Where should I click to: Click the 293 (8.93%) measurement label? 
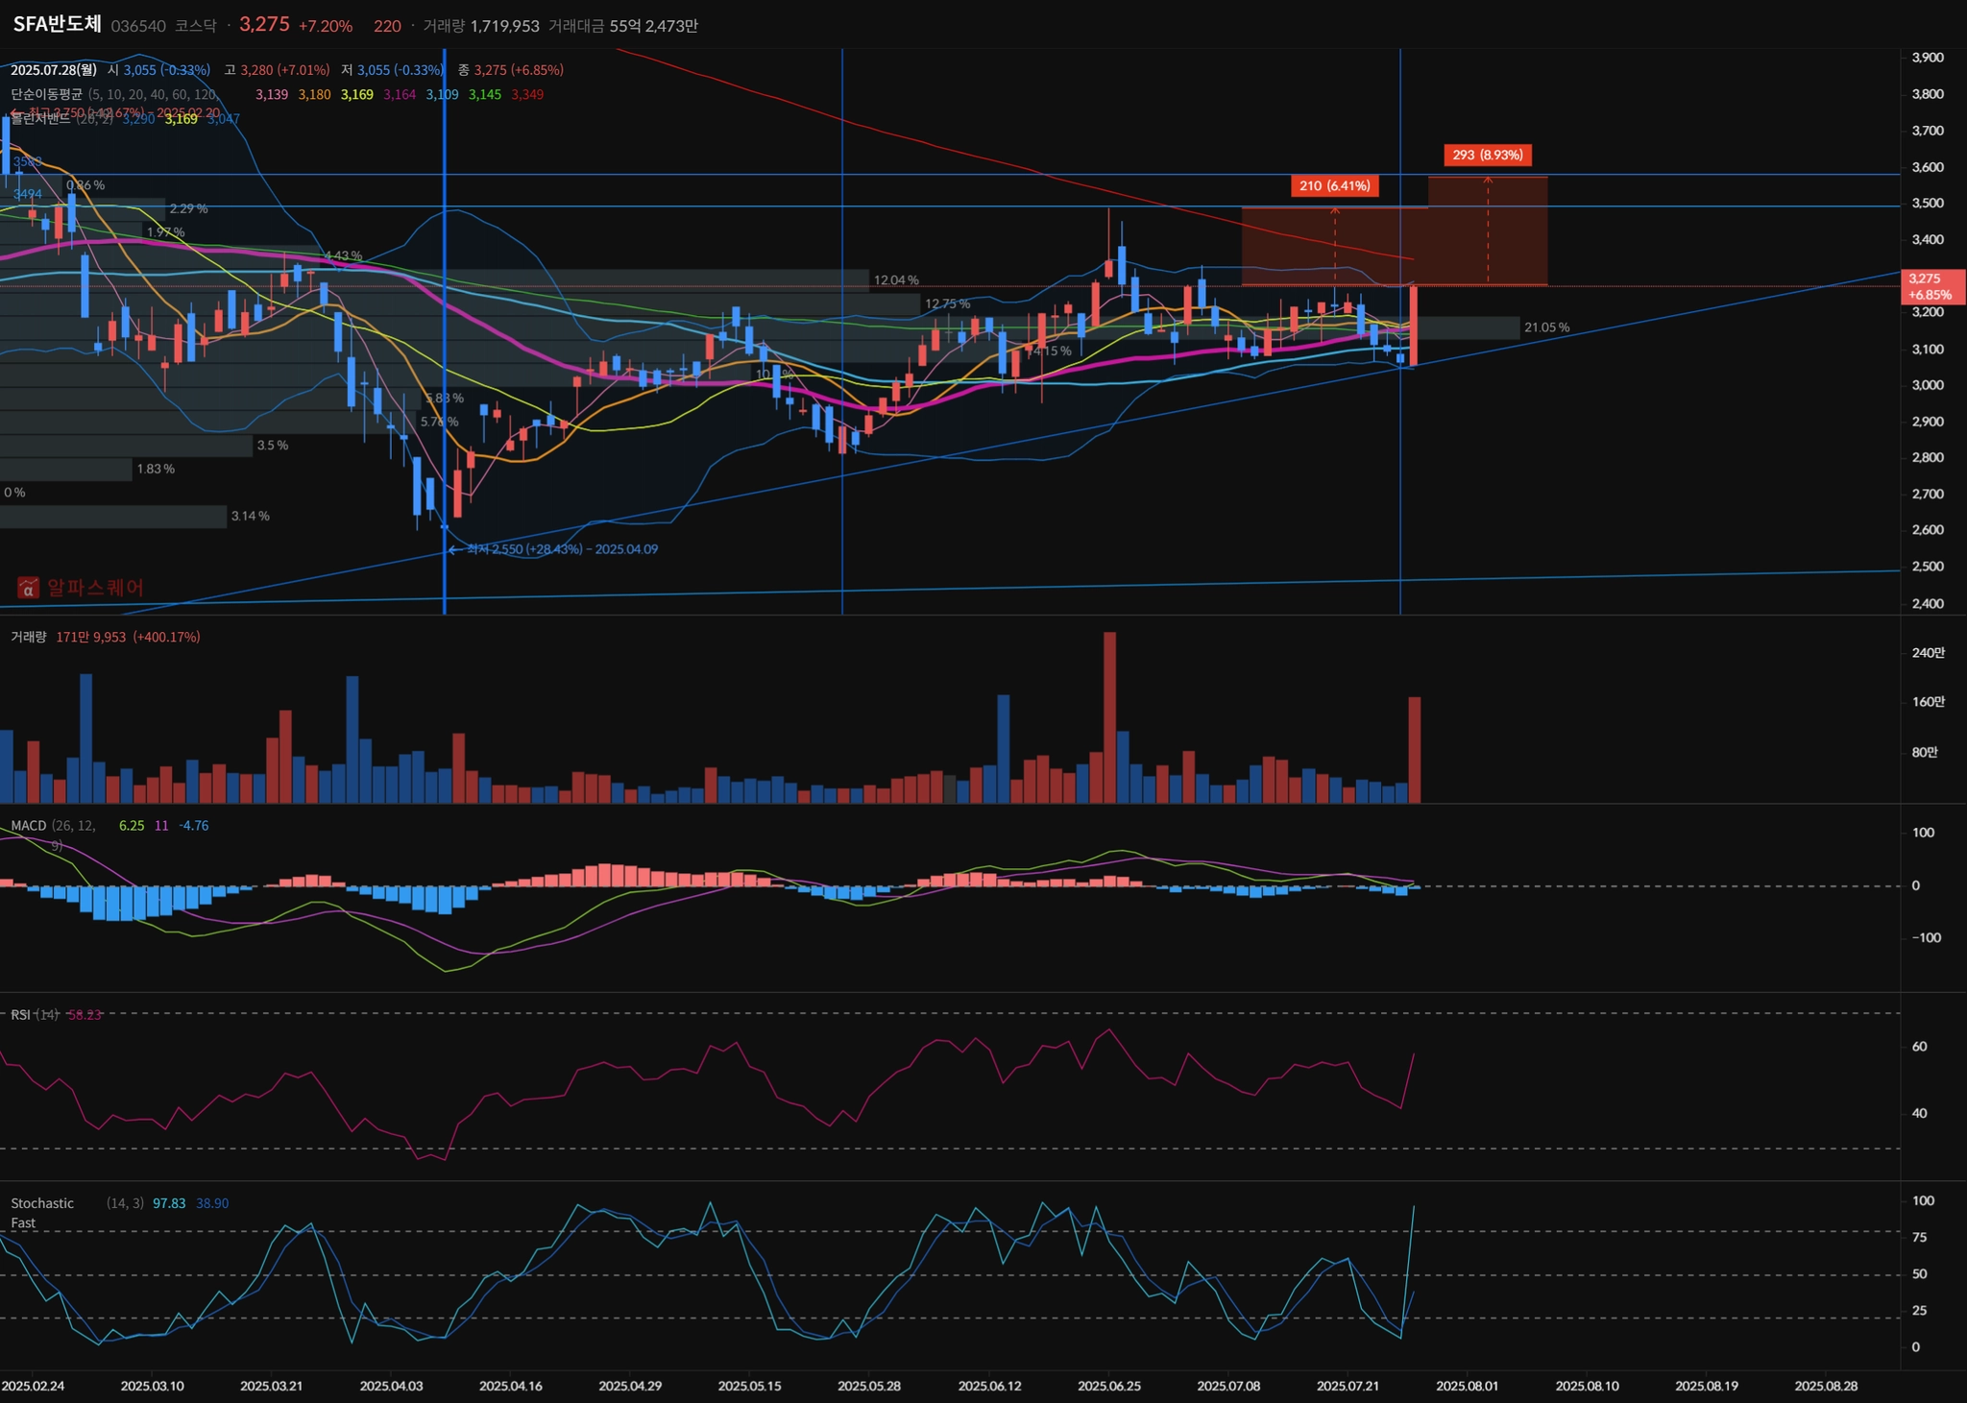point(1487,155)
